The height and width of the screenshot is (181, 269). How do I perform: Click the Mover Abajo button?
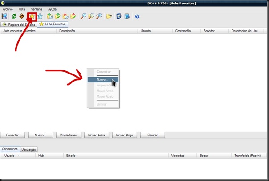pyautogui.click(x=125, y=135)
